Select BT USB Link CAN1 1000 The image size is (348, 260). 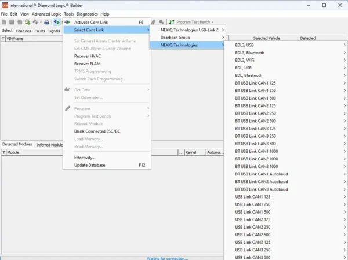point(286,151)
